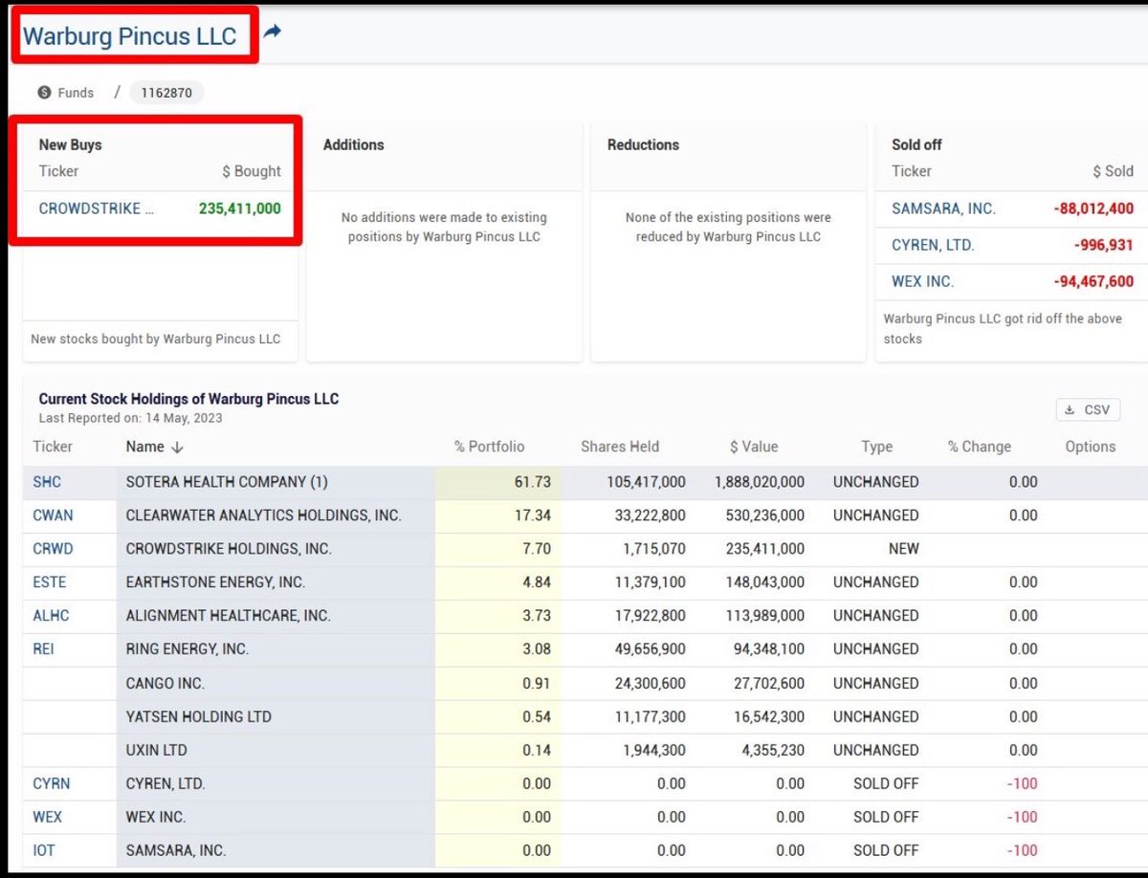Click the CRWD ticker in holdings table

click(x=53, y=549)
